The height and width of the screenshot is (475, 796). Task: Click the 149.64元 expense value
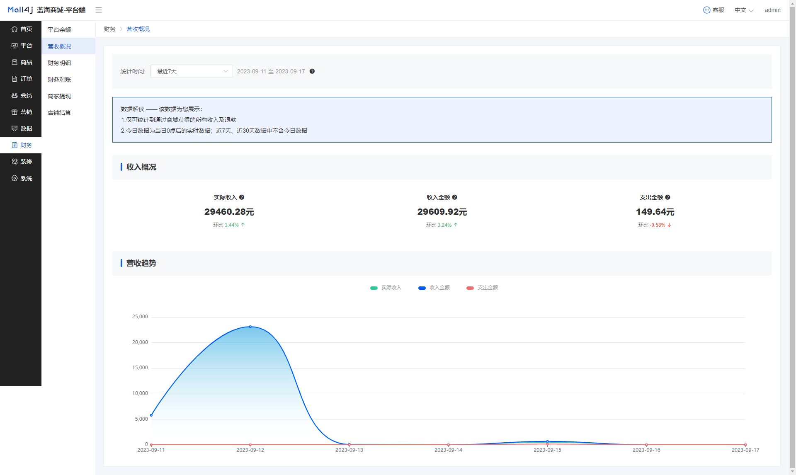tap(655, 212)
